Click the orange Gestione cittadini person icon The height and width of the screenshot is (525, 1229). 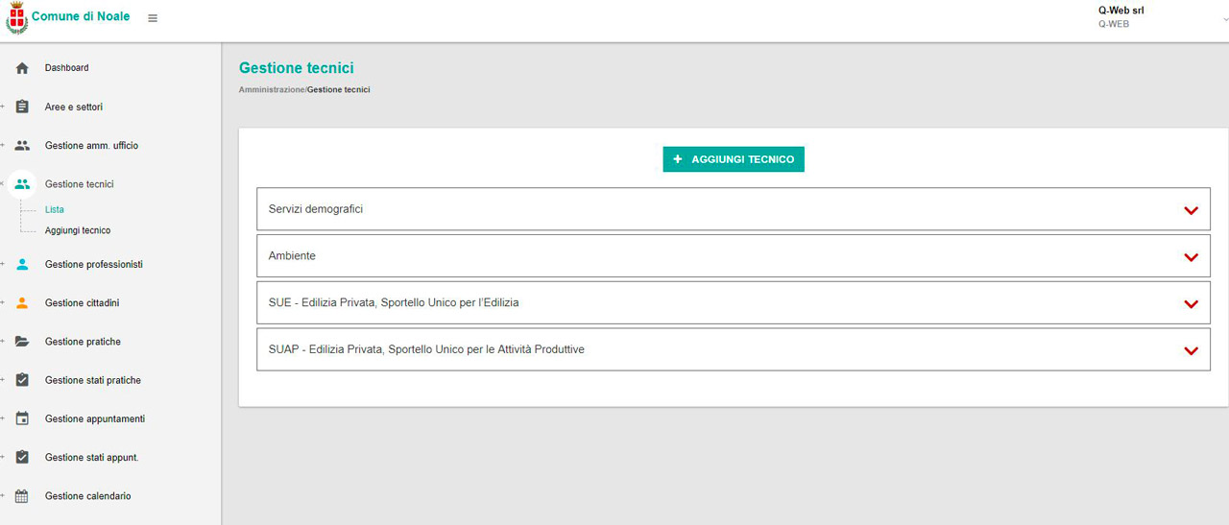pyautogui.click(x=22, y=303)
